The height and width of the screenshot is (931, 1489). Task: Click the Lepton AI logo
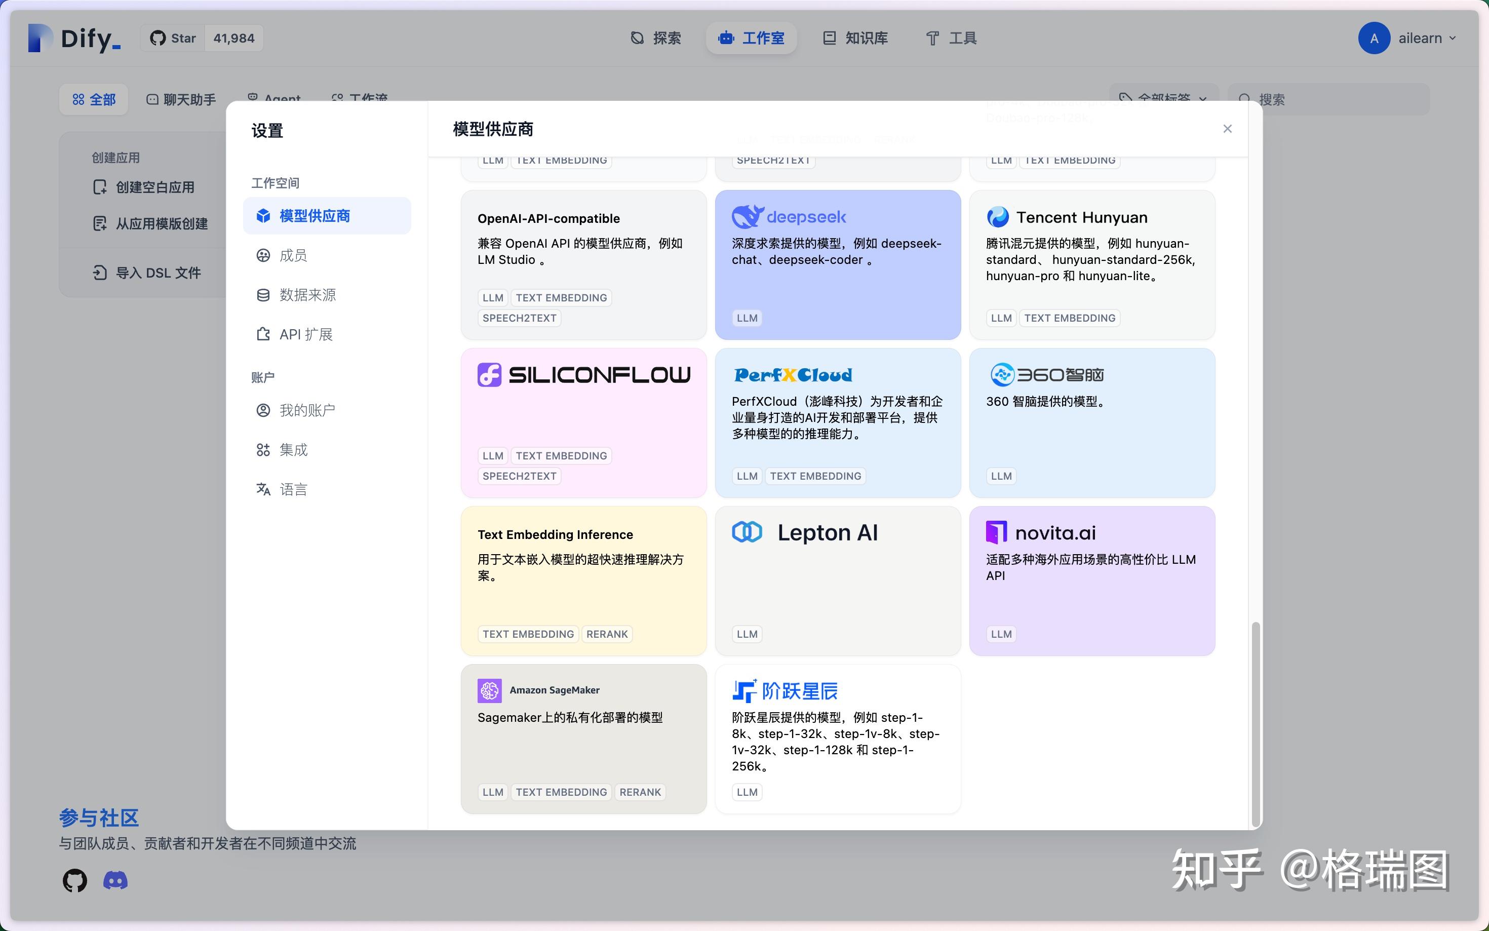point(747,532)
